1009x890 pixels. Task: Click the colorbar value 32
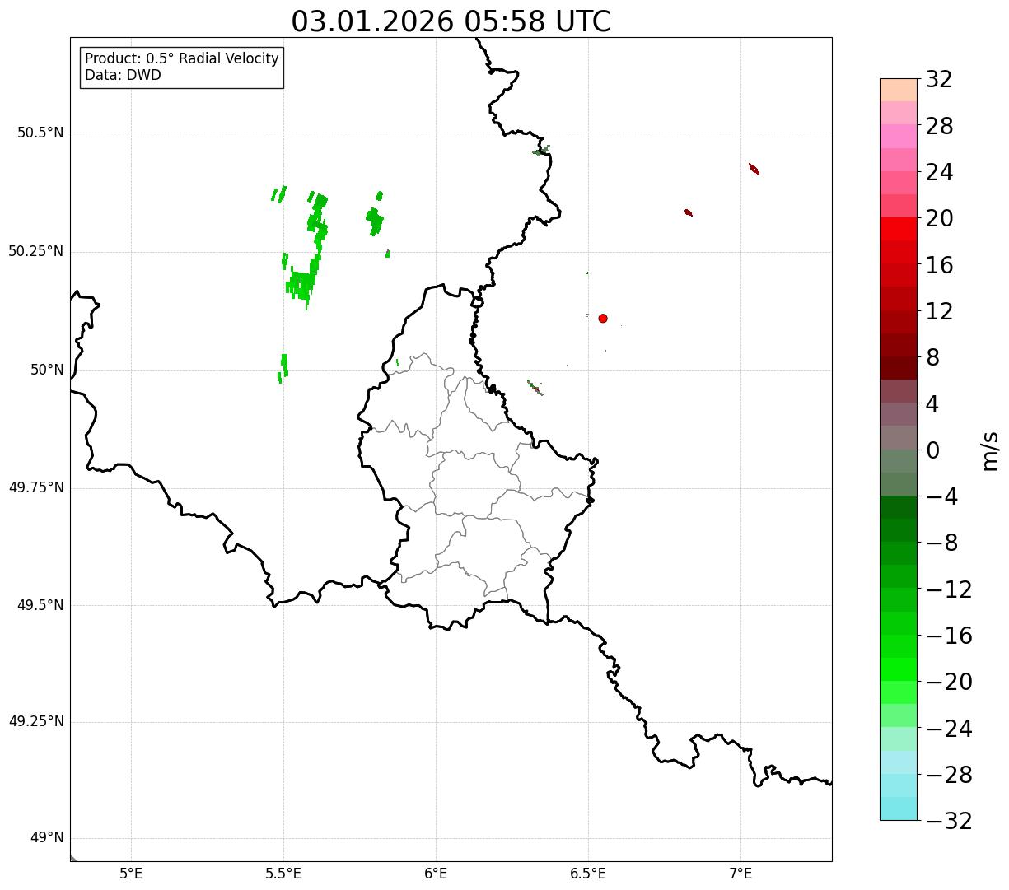(939, 80)
